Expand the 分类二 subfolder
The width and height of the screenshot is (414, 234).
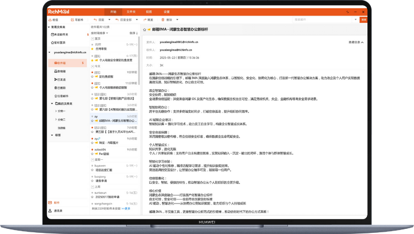point(56,120)
